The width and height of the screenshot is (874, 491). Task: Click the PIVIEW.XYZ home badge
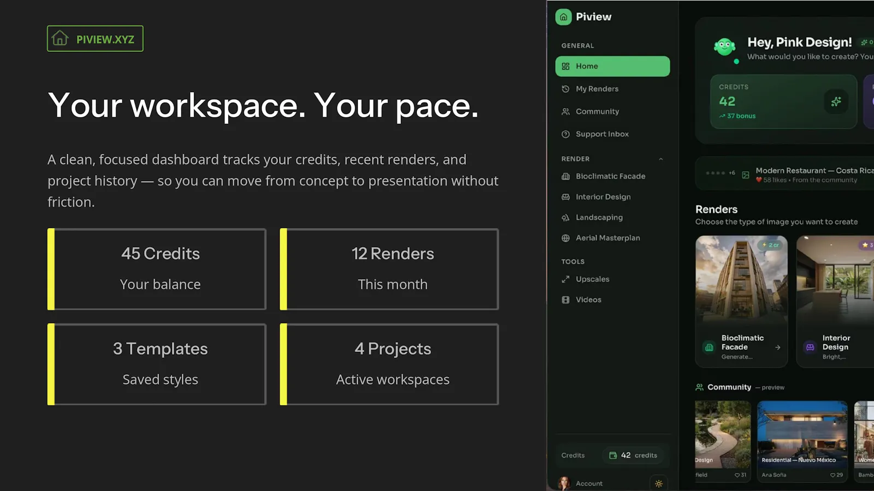95,39
